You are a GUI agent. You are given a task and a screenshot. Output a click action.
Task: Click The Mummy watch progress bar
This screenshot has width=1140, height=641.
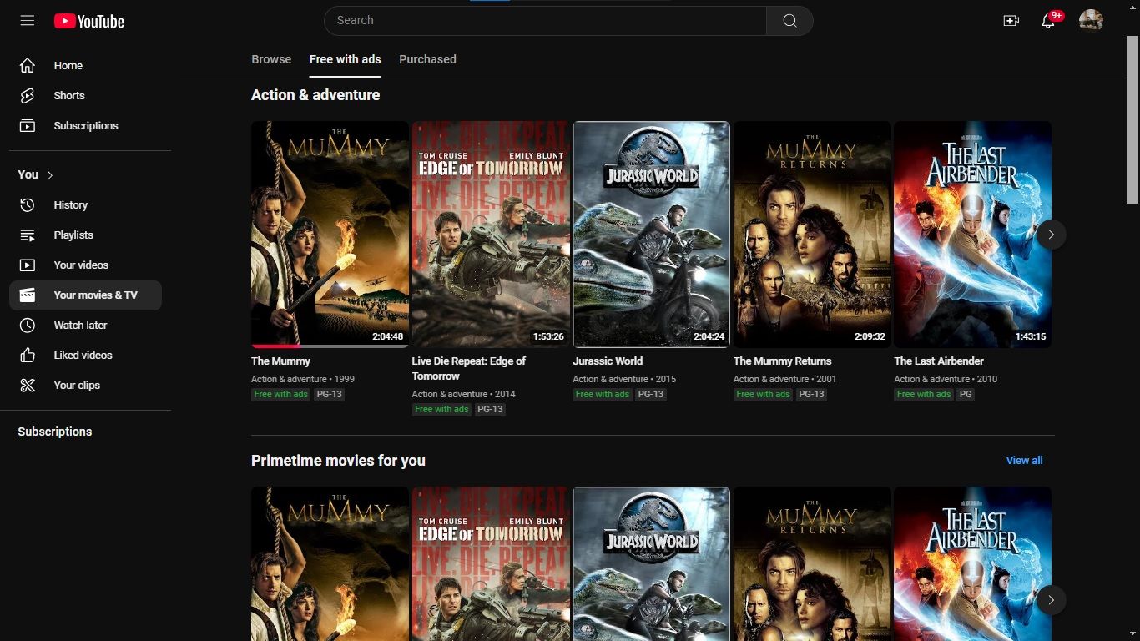click(284, 344)
